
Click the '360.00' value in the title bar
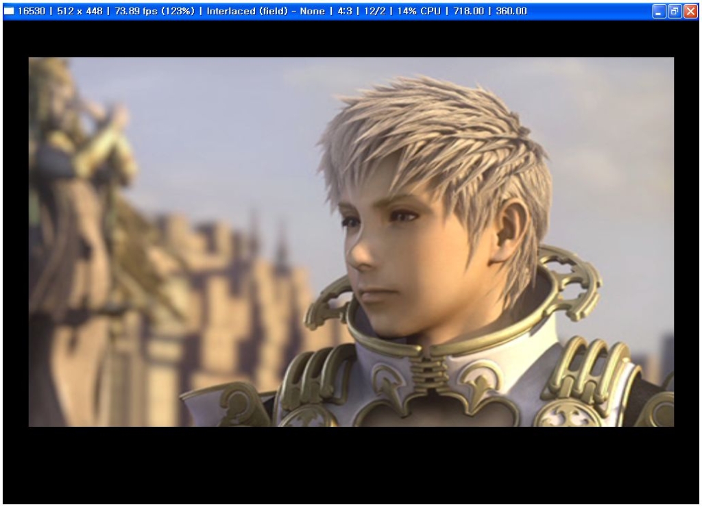[511, 11]
